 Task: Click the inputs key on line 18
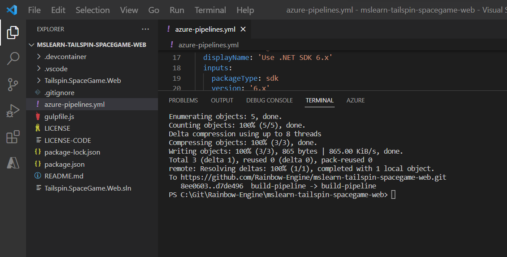point(216,68)
